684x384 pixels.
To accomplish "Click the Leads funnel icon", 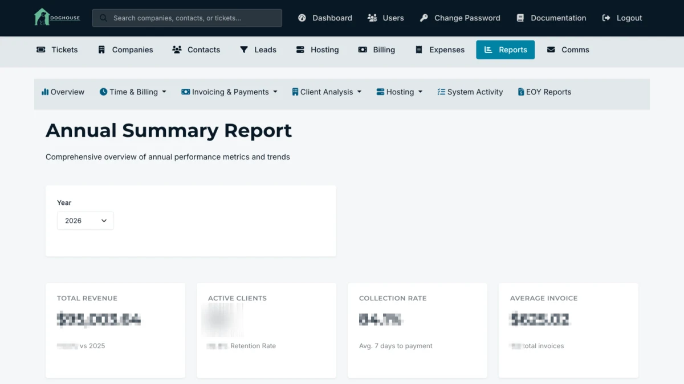I will 244,49.
